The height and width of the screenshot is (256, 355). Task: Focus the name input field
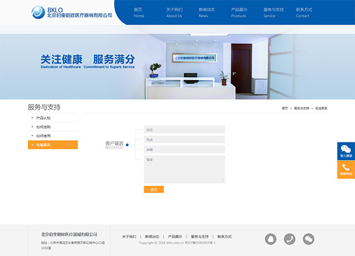[184, 130]
